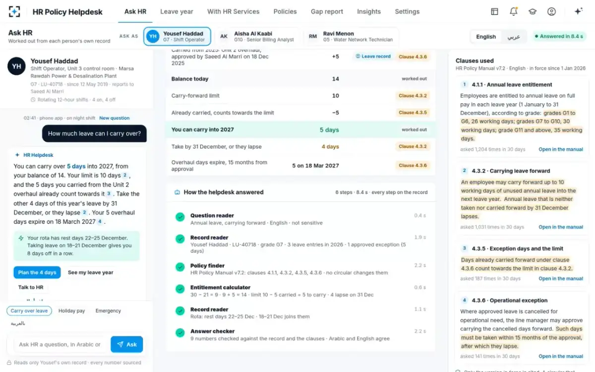Click Clause 4.3.6 tag on Overhaul days expire row
Image resolution: width=595 pixels, height=372 pixels.
(413, 166)
